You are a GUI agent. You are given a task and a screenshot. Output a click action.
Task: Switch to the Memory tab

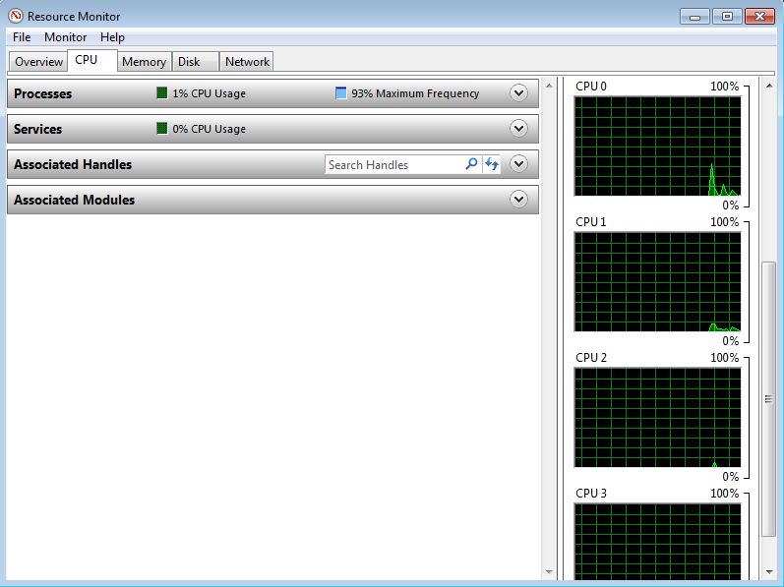(144, 62)
